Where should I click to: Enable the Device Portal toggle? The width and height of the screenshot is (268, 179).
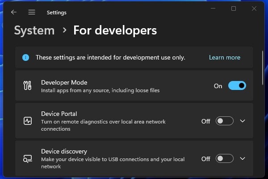pos(224,121)
